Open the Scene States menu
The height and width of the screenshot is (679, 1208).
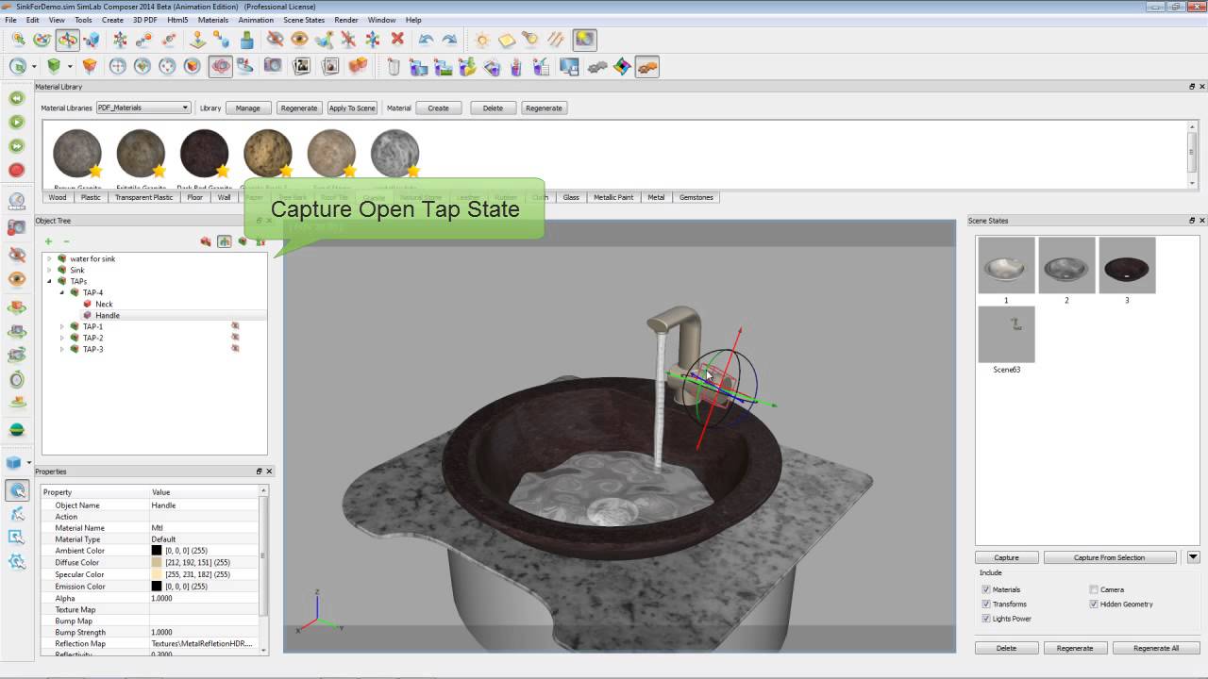(x=304, y=20)
